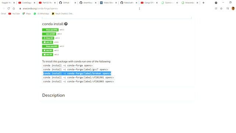This screenshot has width=236, height=133.
Task: Restore the browser window size
Action: [230, 3]
